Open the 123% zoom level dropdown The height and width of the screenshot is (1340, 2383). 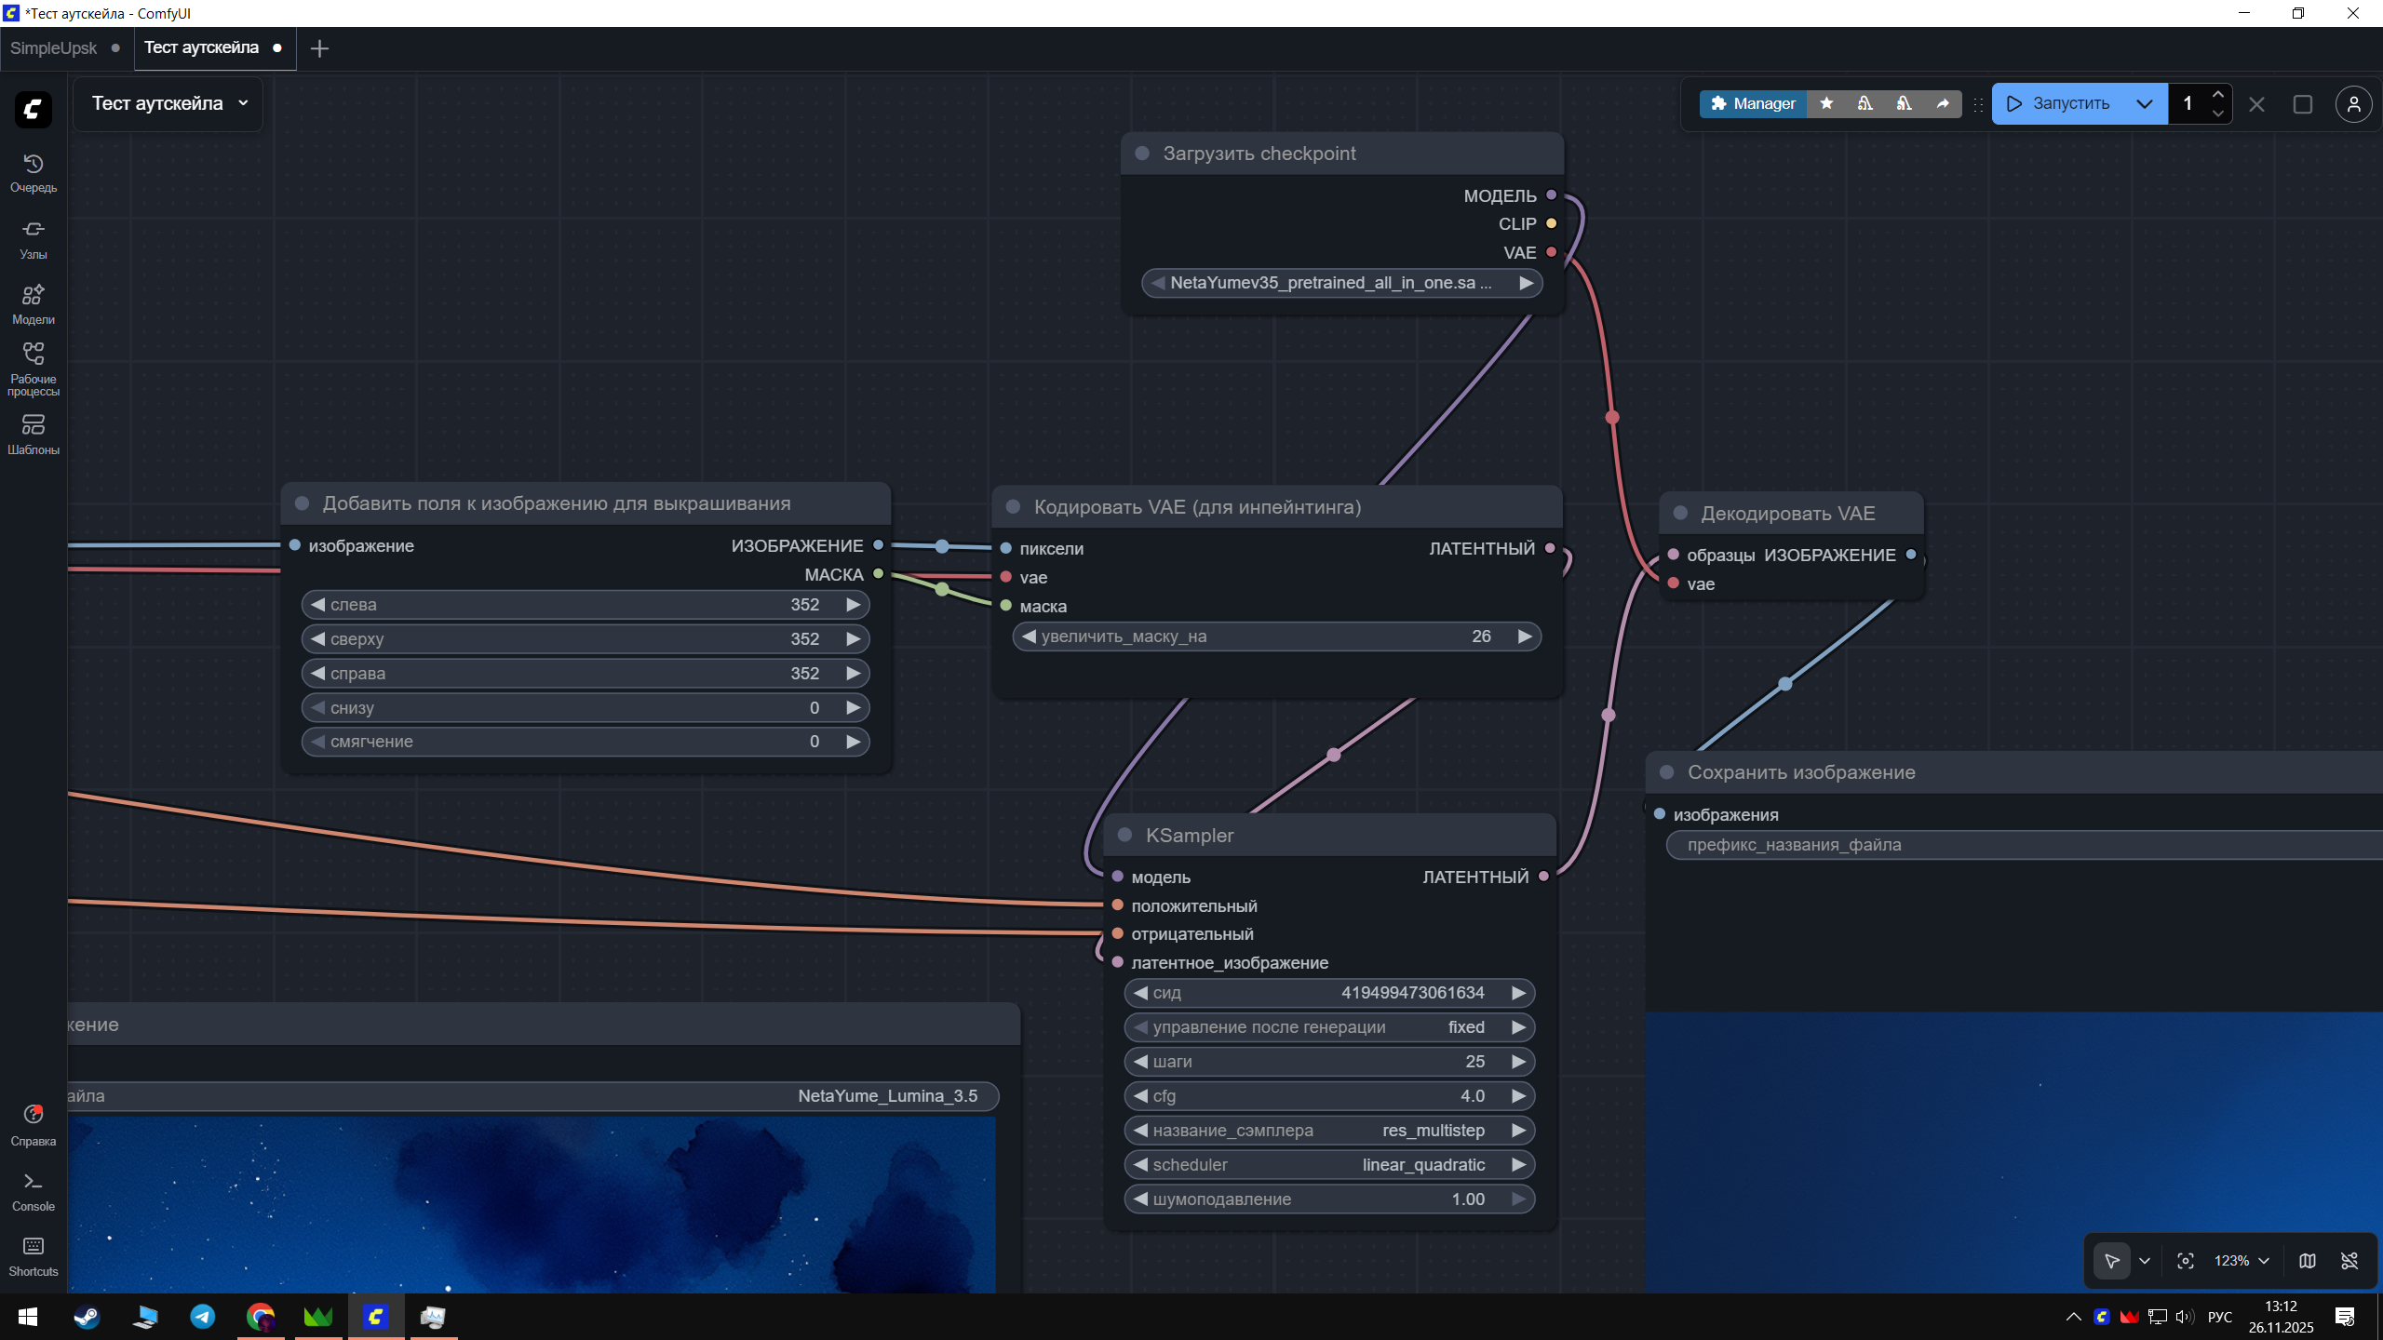(2242, 1261)
